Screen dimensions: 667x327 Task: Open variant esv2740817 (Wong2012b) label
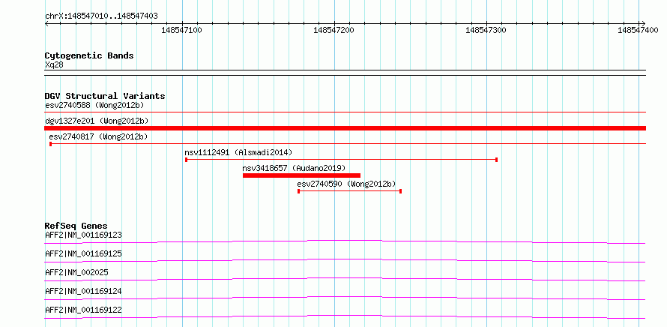pyautogui.click(x=98, y=136)
